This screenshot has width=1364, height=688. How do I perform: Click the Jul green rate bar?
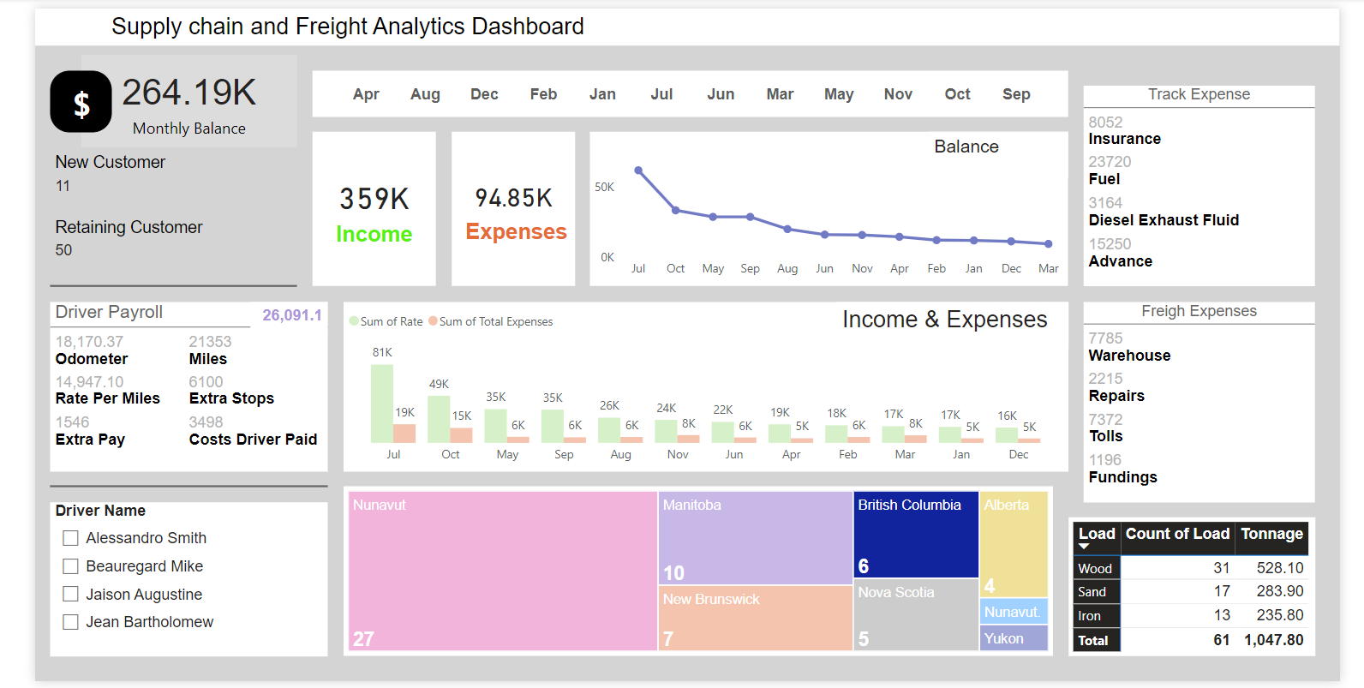[381, 403]
